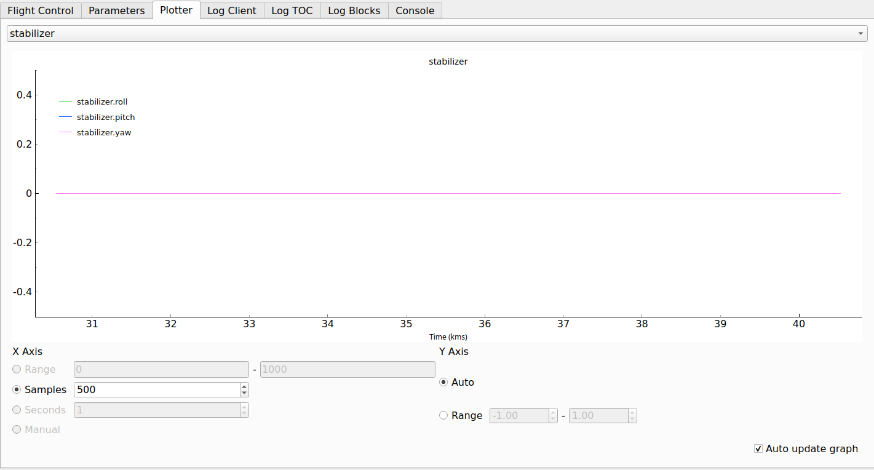The width and height of the screenshot is (874, 470).
Task: Click the stabilizer.yaw legend entry
Action: (x=103, y=133)
